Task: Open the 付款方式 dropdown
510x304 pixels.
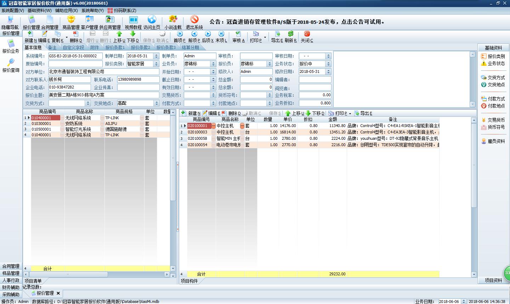Action: tap(213, 103)
